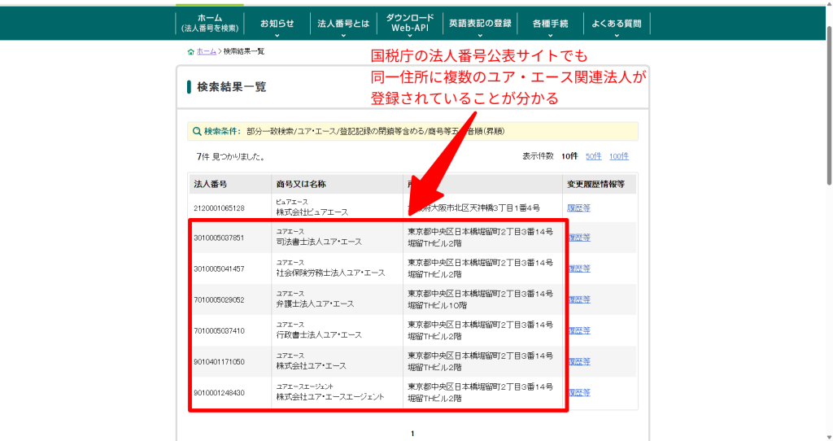833x441 pixels.
Task: Expand the chevron under よくある質問
Action: pos(617,36)
